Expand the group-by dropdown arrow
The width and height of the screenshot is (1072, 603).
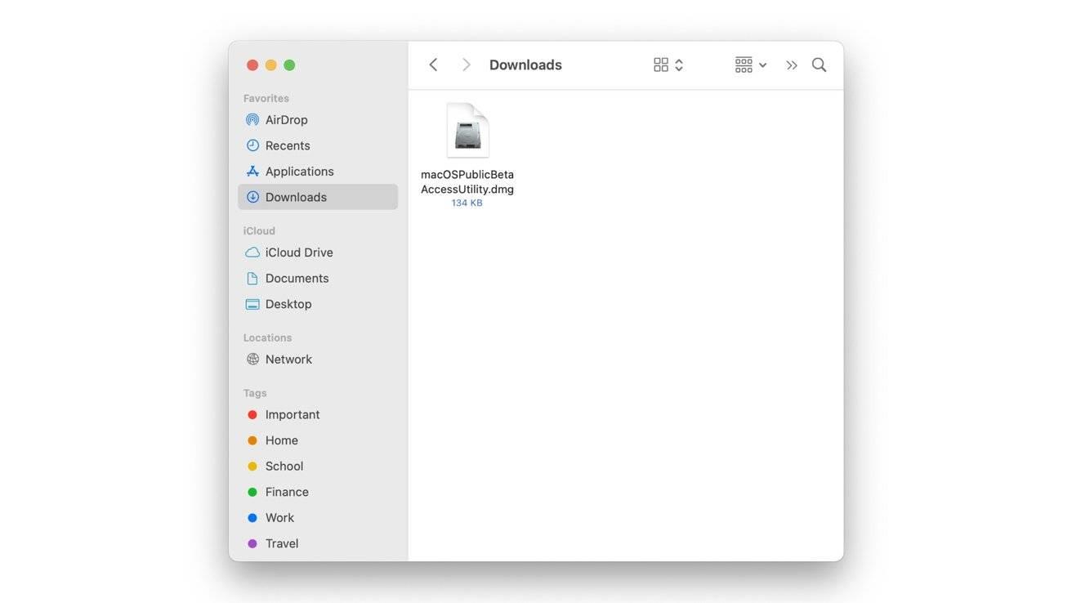point(763,65)
